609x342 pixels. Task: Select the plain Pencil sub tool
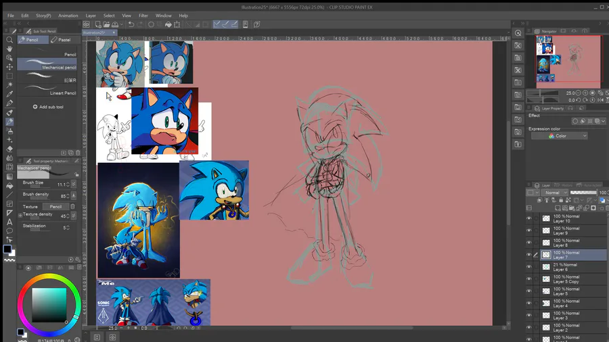(x=47, y=52)
